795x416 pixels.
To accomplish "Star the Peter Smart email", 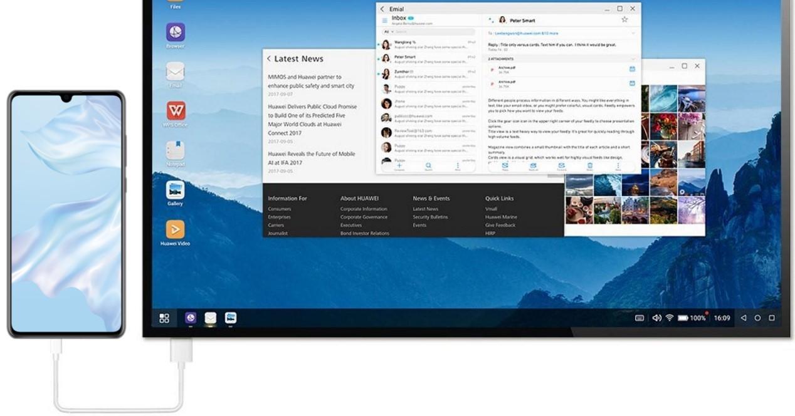I will tap(624, 19).
